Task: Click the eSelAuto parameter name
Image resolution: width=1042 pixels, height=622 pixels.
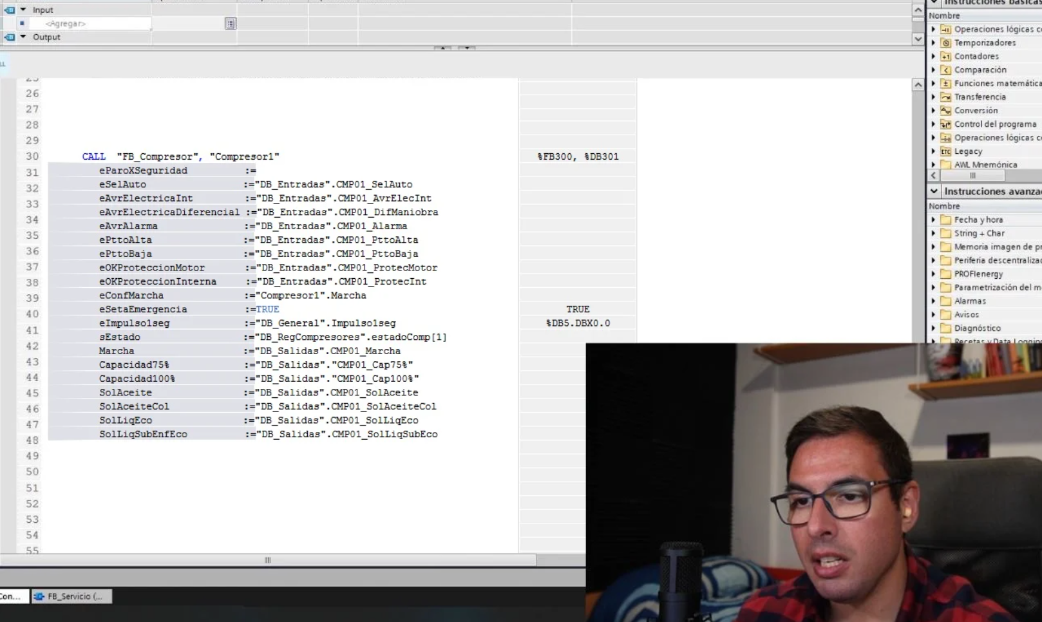Action: [x=122, y=184]
